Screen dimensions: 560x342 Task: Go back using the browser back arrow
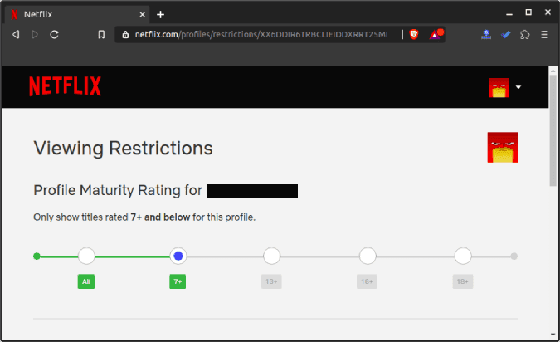[16, 34]
